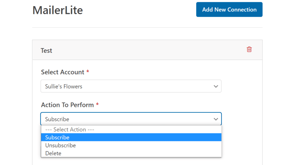Click the Action To Perform label
Screen dimensions: 287x165
pos(67,105)
